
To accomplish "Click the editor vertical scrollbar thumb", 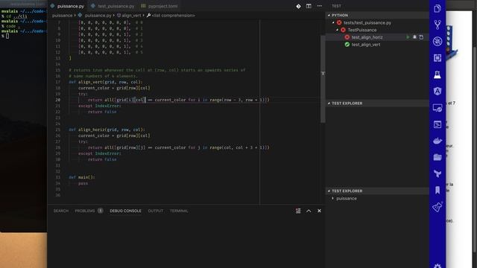I will tap(323, 79).
